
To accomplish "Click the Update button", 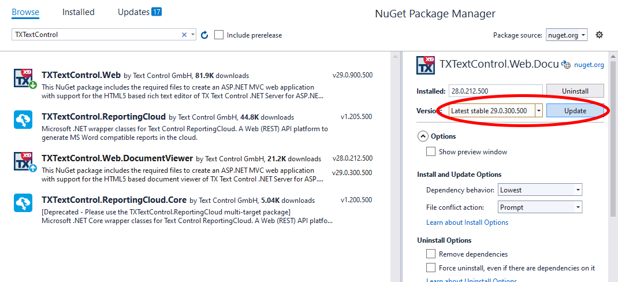I will tap(575, 111).
